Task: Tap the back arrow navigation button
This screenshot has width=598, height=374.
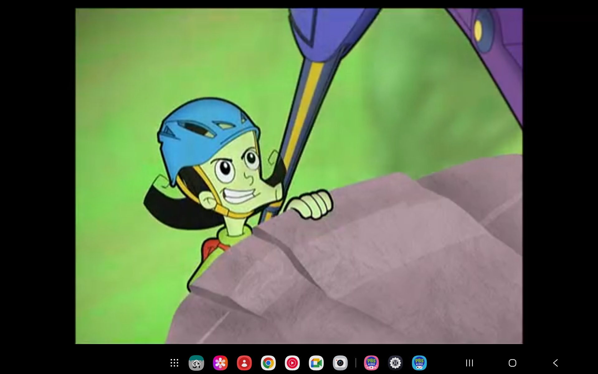Action: tap(555, 363)
